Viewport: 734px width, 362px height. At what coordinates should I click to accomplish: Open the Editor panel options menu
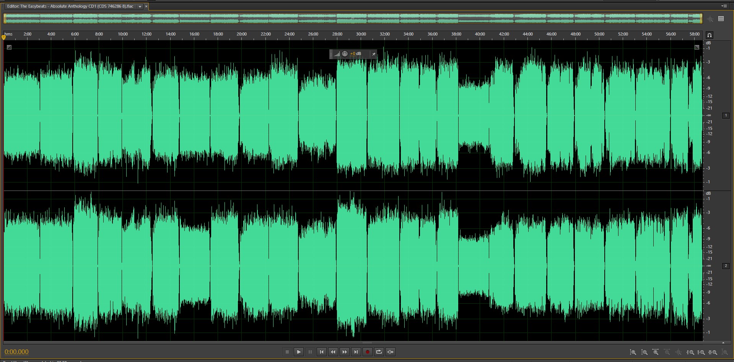coord(724,6)
